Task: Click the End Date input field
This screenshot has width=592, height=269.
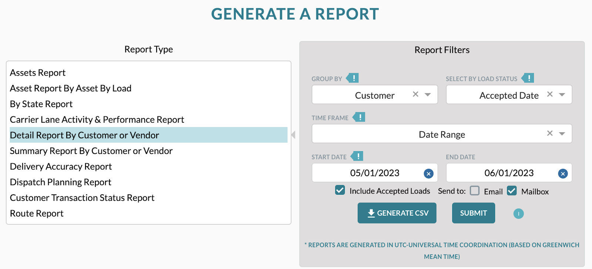Action: tap(509, 173)
